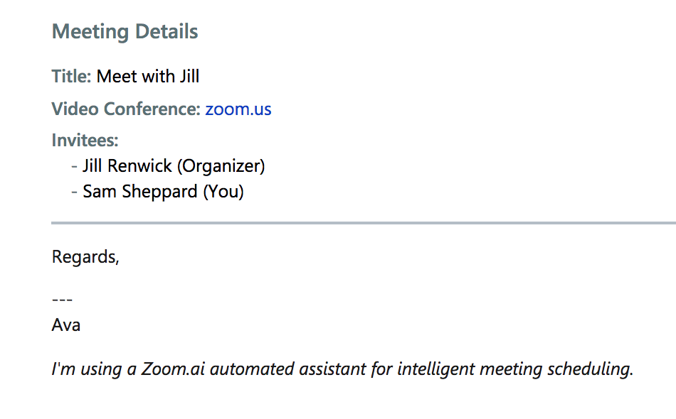Click the (Organizer) tag beside Jill Renwick

(x=221, y=166)
